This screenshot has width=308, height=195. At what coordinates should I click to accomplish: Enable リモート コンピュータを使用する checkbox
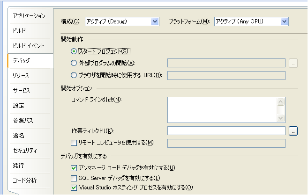click(74, 143)
